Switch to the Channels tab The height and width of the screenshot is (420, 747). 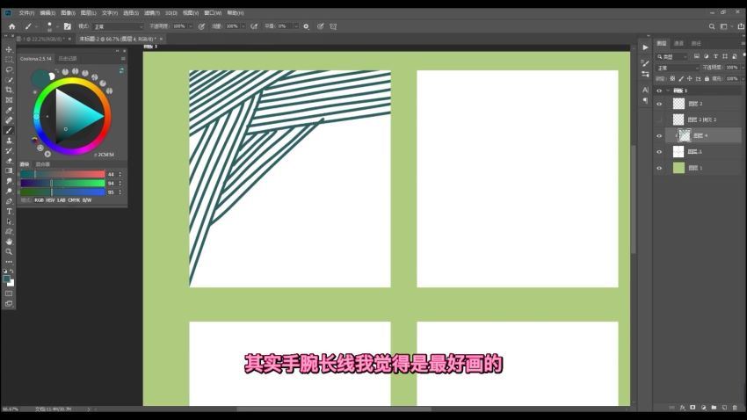[678, 43]
